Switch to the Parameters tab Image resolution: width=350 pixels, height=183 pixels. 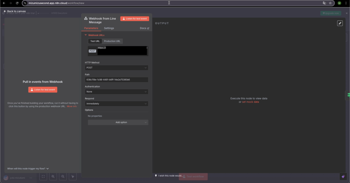[x=91, y=28]
